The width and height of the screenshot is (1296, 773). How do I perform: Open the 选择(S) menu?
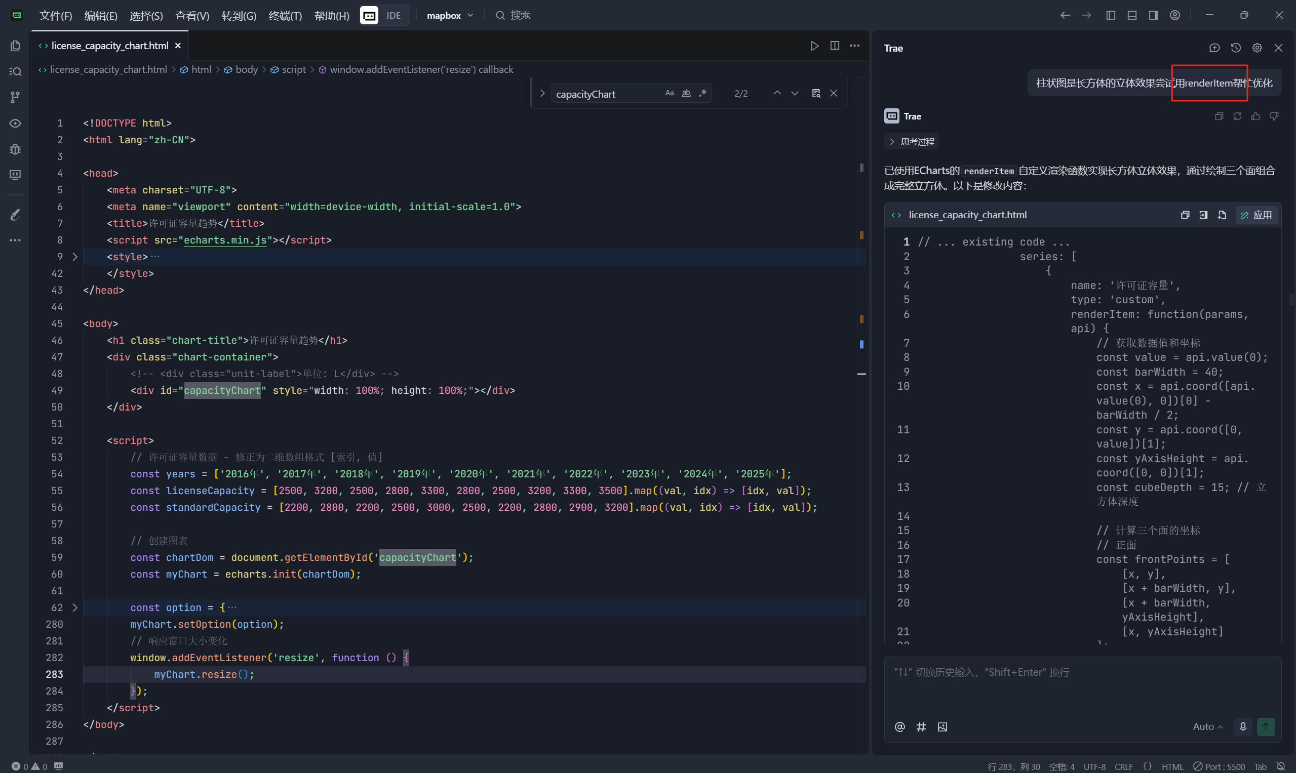[146, 16]
